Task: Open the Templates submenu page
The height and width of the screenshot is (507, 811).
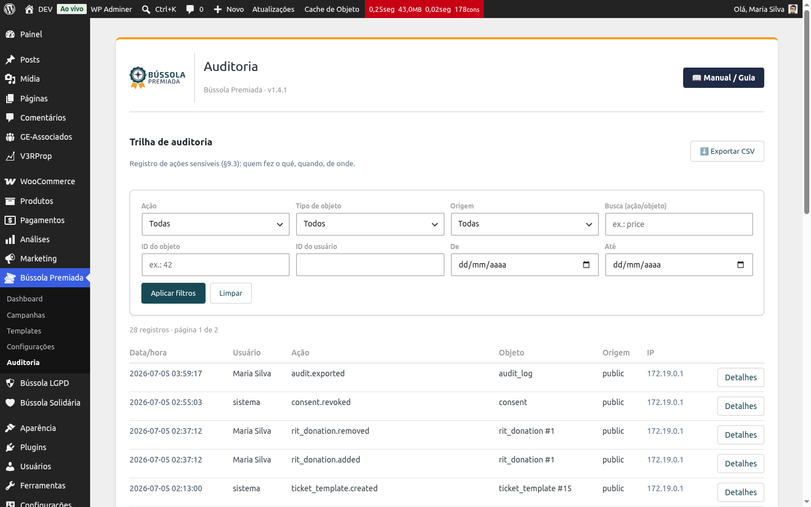Action: 24,331
